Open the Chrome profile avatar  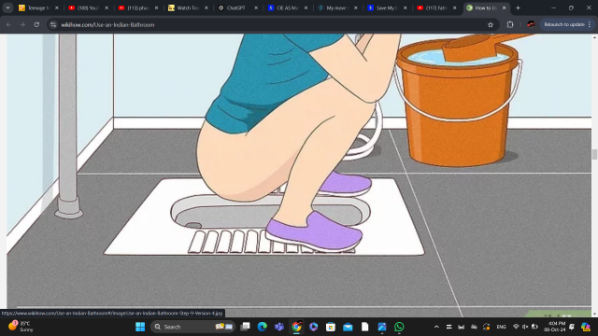click(x=531, y=24)
